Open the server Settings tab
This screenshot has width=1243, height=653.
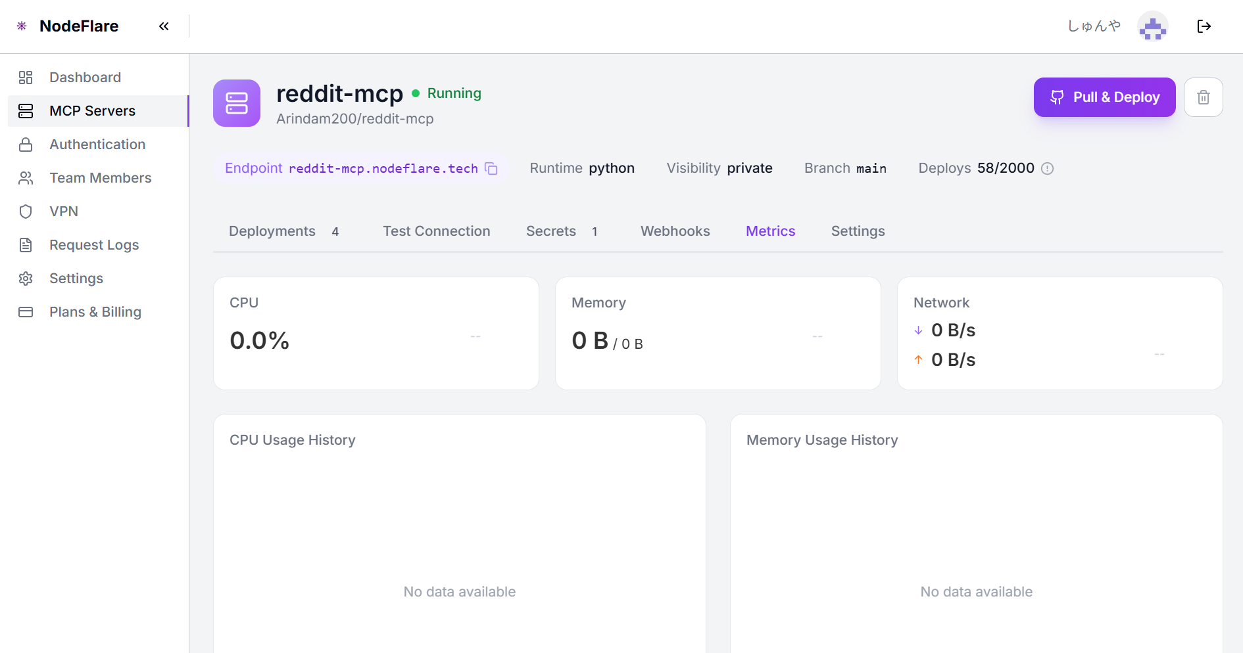pyautogui.click(x=858, y=231)
